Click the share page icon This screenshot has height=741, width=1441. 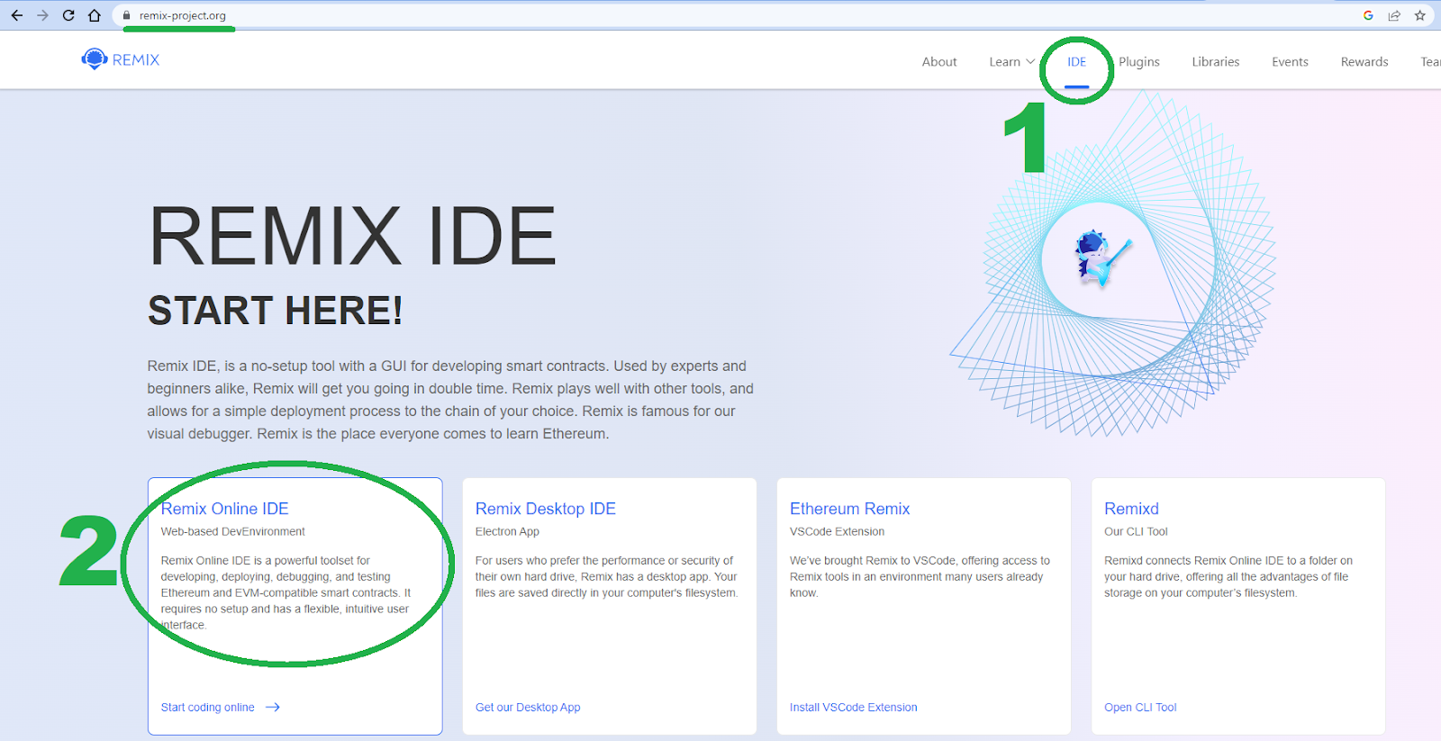pos(1394,15)
